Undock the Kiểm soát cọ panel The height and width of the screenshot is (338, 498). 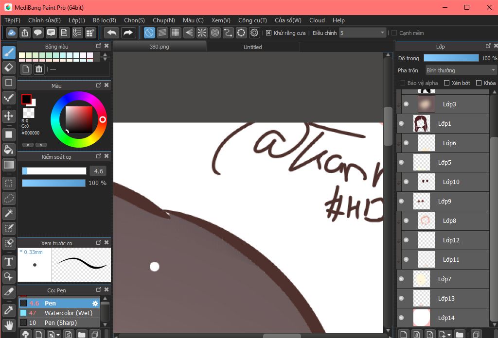(98, 156)
